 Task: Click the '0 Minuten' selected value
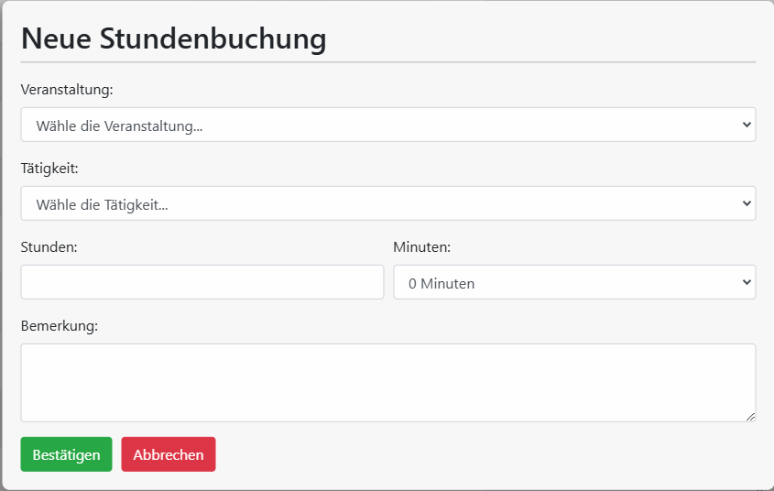(x=442, y=283)
